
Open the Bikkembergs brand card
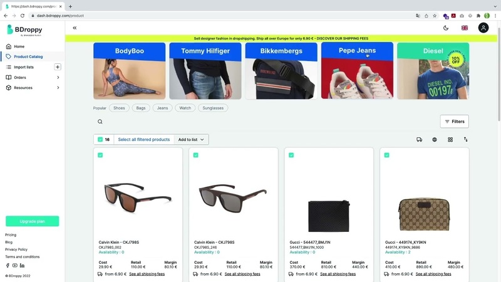coord(281,71)
